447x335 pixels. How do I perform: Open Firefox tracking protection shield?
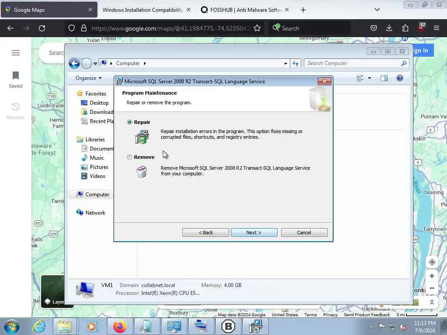pos(72,28)
